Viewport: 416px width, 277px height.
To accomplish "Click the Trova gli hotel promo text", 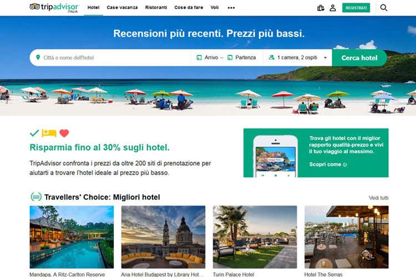I will (346, 145).
